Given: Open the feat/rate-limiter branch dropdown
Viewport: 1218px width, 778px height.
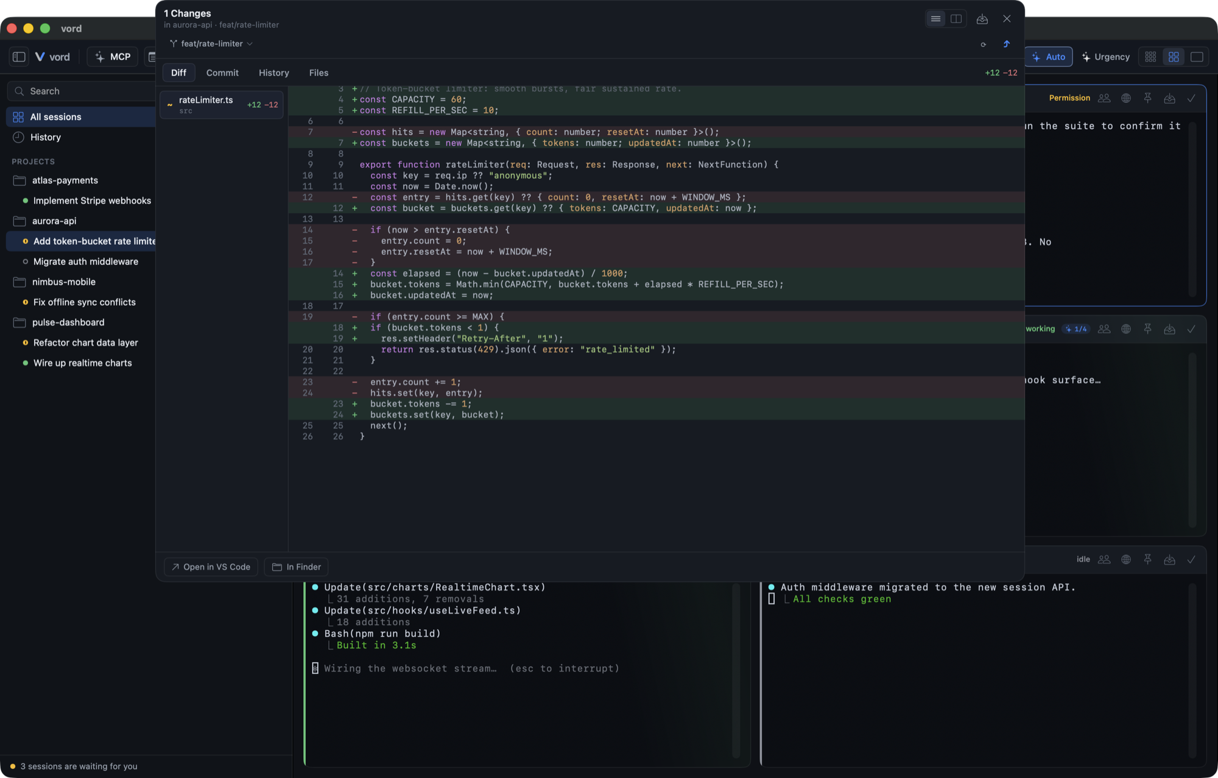Looking at the screenshot, I should tap(211, 44).
